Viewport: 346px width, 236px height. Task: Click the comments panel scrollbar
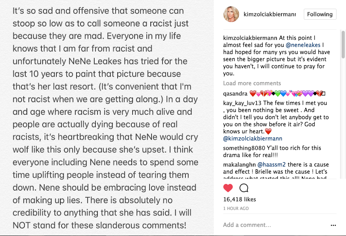coord(343,45)
